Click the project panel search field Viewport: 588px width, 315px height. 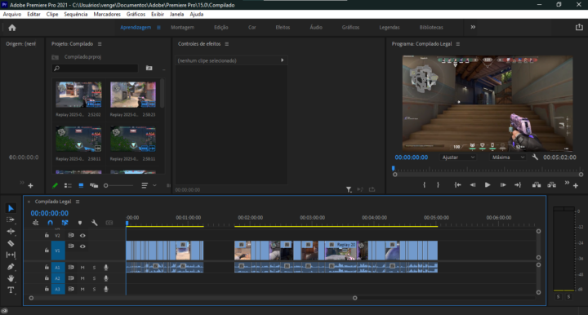click(x=95, y=69)
